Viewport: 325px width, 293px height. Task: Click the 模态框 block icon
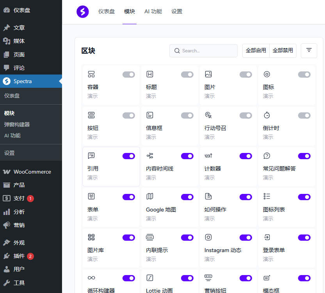267,278
